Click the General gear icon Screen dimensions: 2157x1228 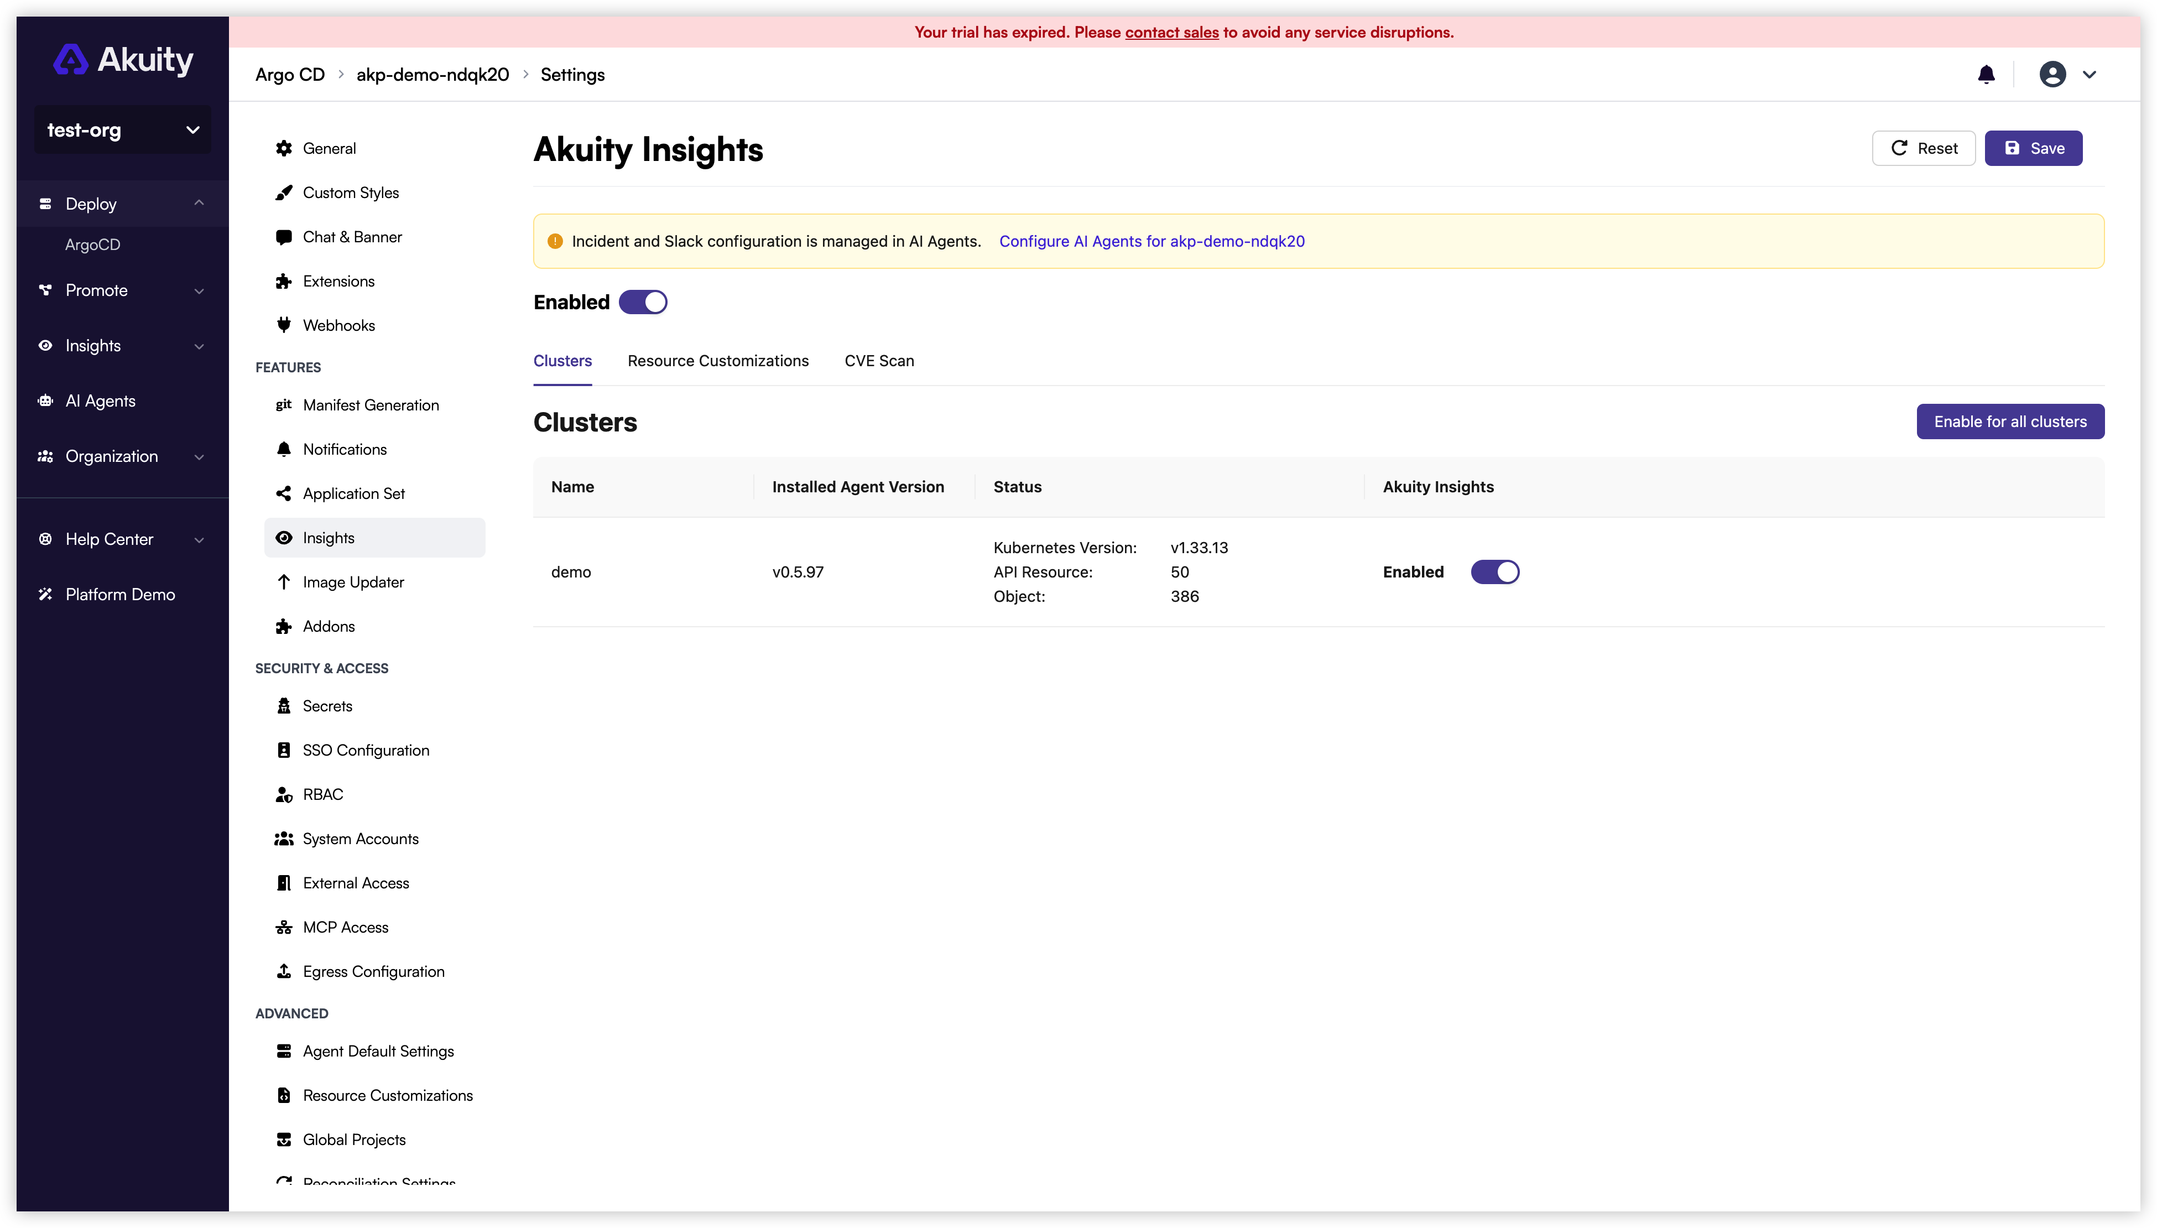pyautogui.click(x=284, y=148)
